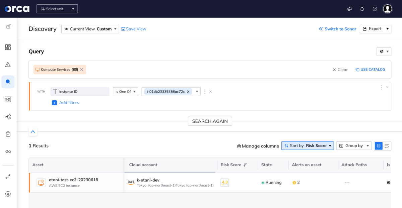Image resolution: width=402 pixels, height=208 pixels.
Task: Click the Asset column header
Action: (38, 165)
